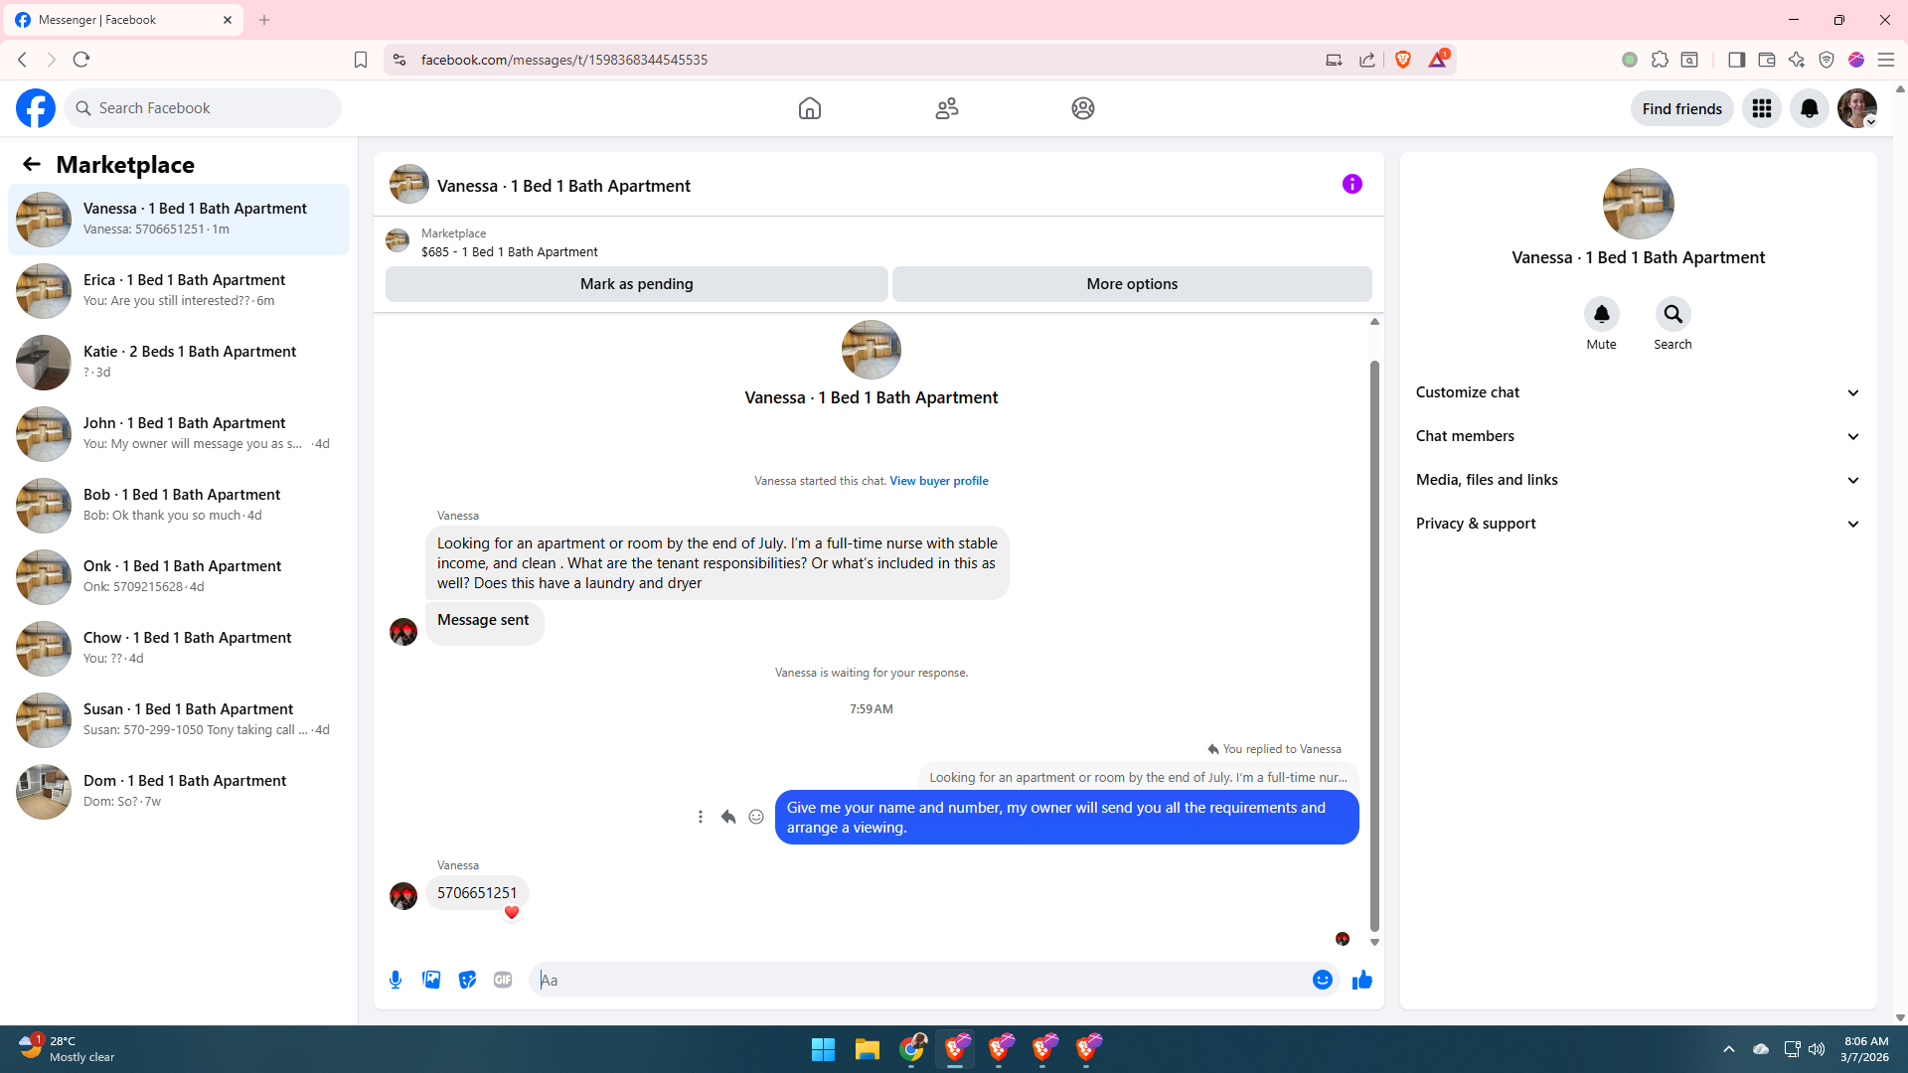The width and height of the screenshot is (1908, 1073).
Task: Choose a sticker
Action: (x=467, y=980)
